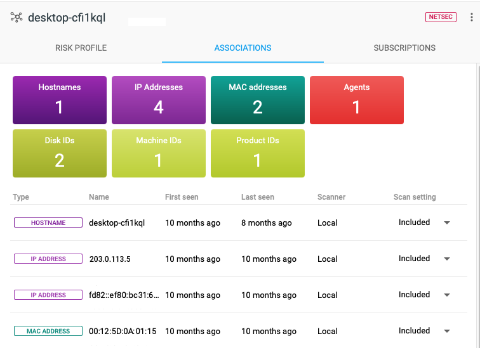Click the NETSEC tag badge
The image size is (480, 348).
(441, 17)
